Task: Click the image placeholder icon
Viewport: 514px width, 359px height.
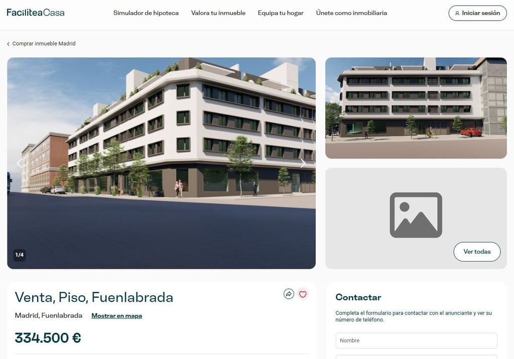Action: pos(416,215)
